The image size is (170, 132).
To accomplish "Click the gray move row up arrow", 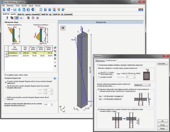I will click(55, 62).
